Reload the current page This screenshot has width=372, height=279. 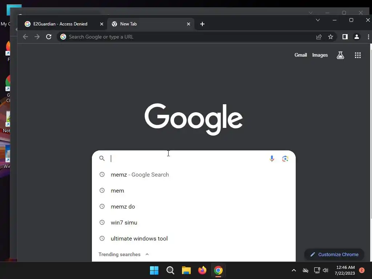pos(49,37)
